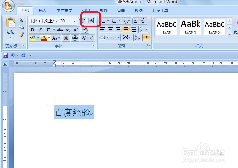Click the Copy icon

pyautogui.click(x=21, y=27)
